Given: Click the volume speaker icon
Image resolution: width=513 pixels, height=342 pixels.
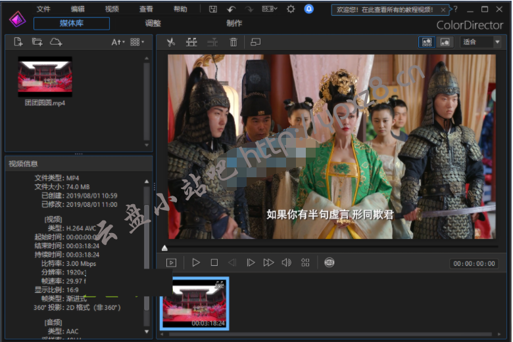Looking at the screenshot, I should (x=287, y=263).
